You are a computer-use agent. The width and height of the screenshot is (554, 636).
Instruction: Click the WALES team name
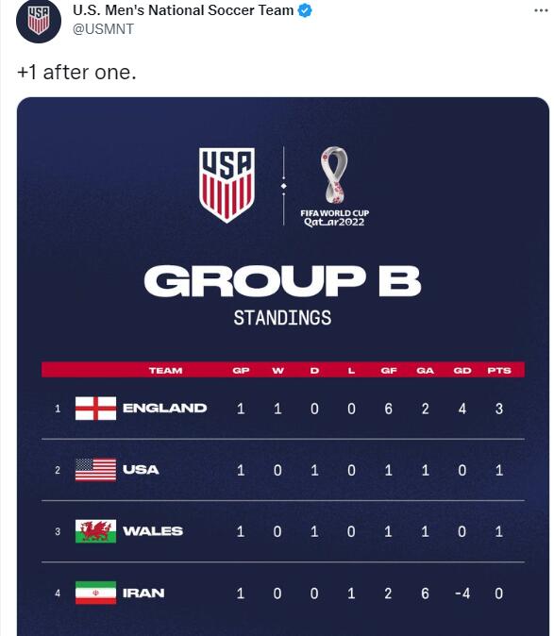[x=153, y=531]
